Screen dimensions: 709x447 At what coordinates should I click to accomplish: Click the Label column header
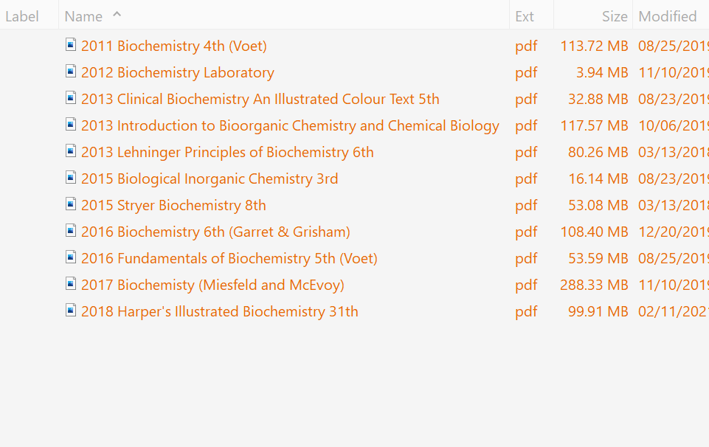(x=22, y=16)
